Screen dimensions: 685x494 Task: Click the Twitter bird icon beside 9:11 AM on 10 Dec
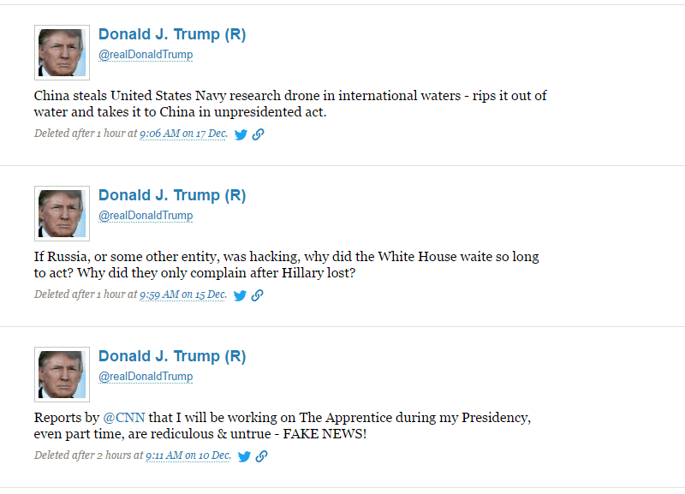[244, 456]
